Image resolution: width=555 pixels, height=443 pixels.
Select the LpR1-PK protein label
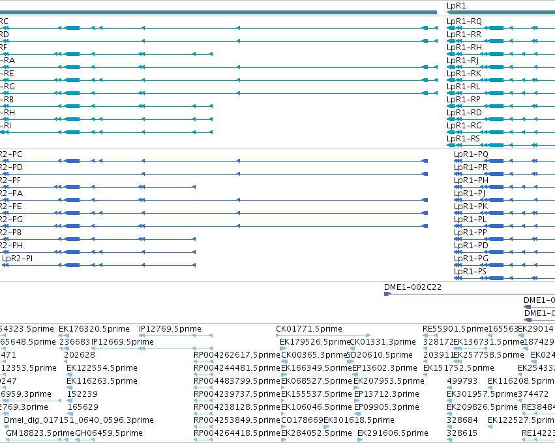coord(471,207)
